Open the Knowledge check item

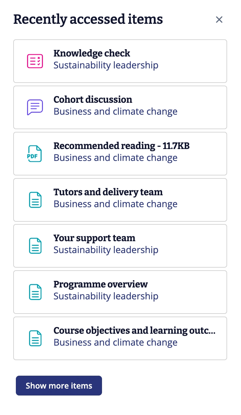tap(92, 53)
